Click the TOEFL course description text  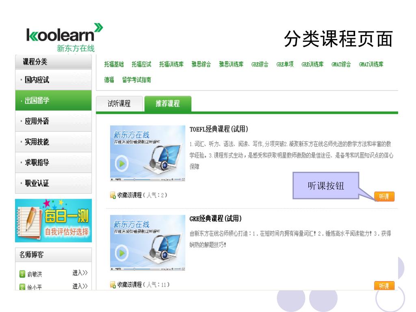291,155
